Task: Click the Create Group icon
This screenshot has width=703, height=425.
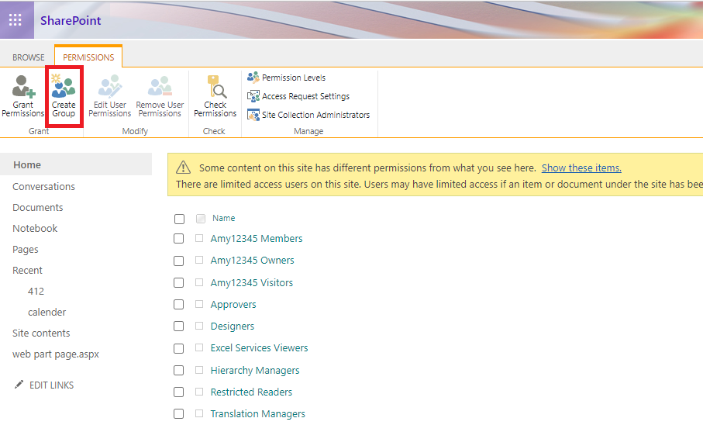Action: click(64, 86)
